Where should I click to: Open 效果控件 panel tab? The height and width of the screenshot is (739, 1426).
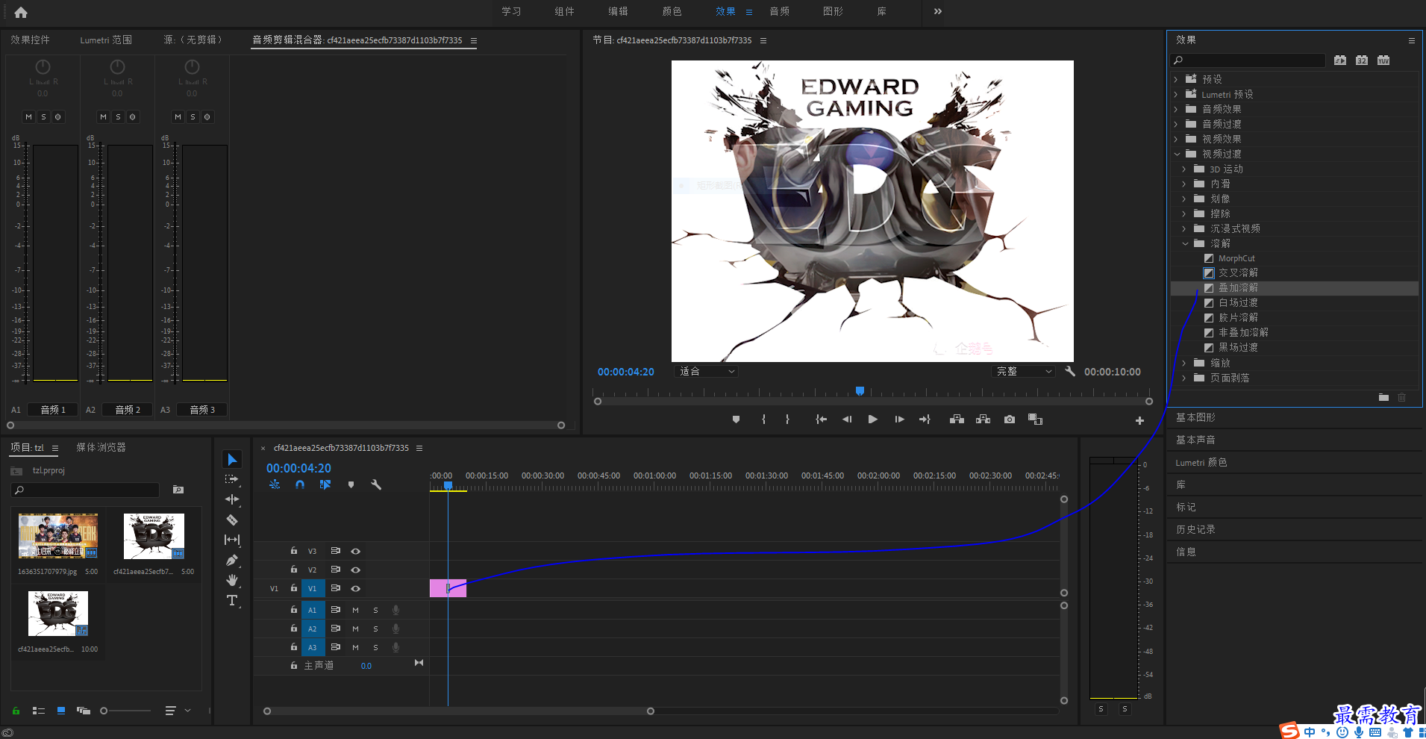(x=30, y=40)
